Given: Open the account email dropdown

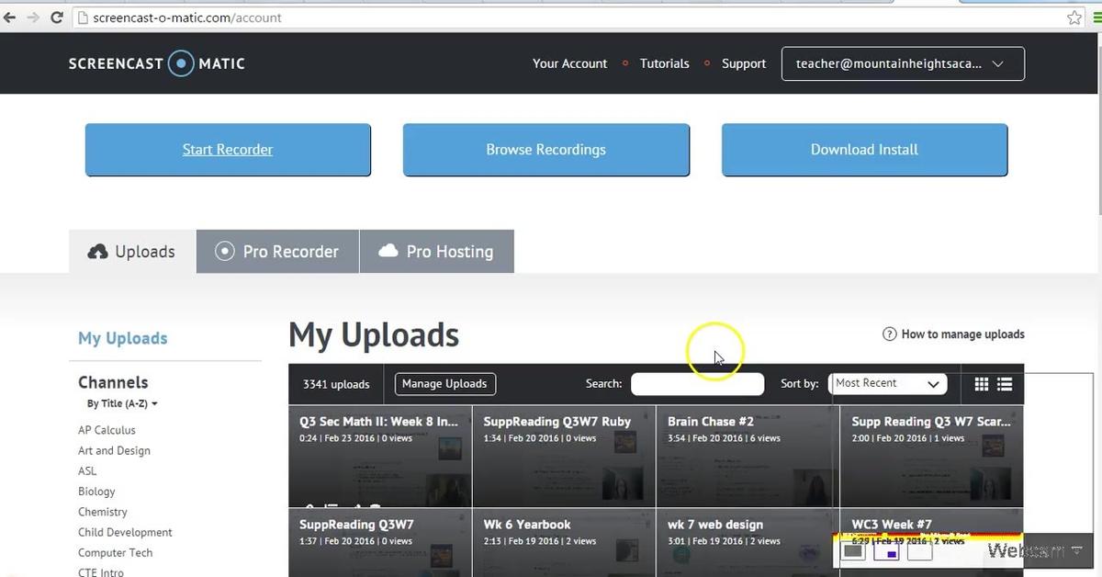Looking at the screenshot, I should click(903, 64).
